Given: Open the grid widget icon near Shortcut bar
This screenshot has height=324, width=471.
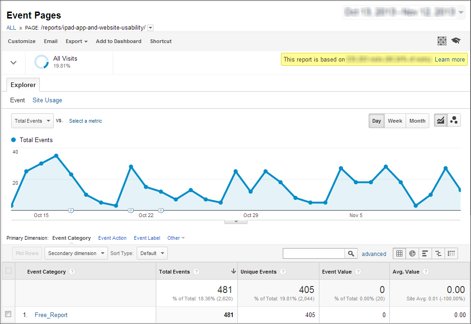Looking at the screenshot, I should click(442, 41).
